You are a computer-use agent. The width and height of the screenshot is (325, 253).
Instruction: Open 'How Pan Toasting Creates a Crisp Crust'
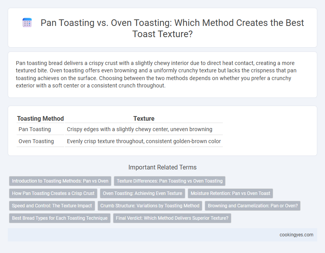point(53,193)
